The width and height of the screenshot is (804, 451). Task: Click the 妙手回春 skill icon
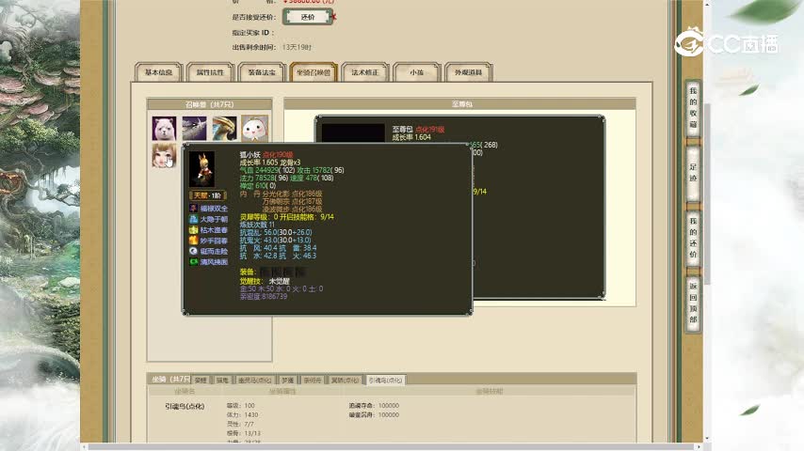pos(193,241)
